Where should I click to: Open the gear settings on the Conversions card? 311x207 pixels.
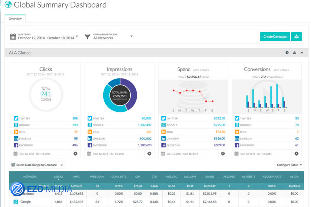[x=296, y=154]
